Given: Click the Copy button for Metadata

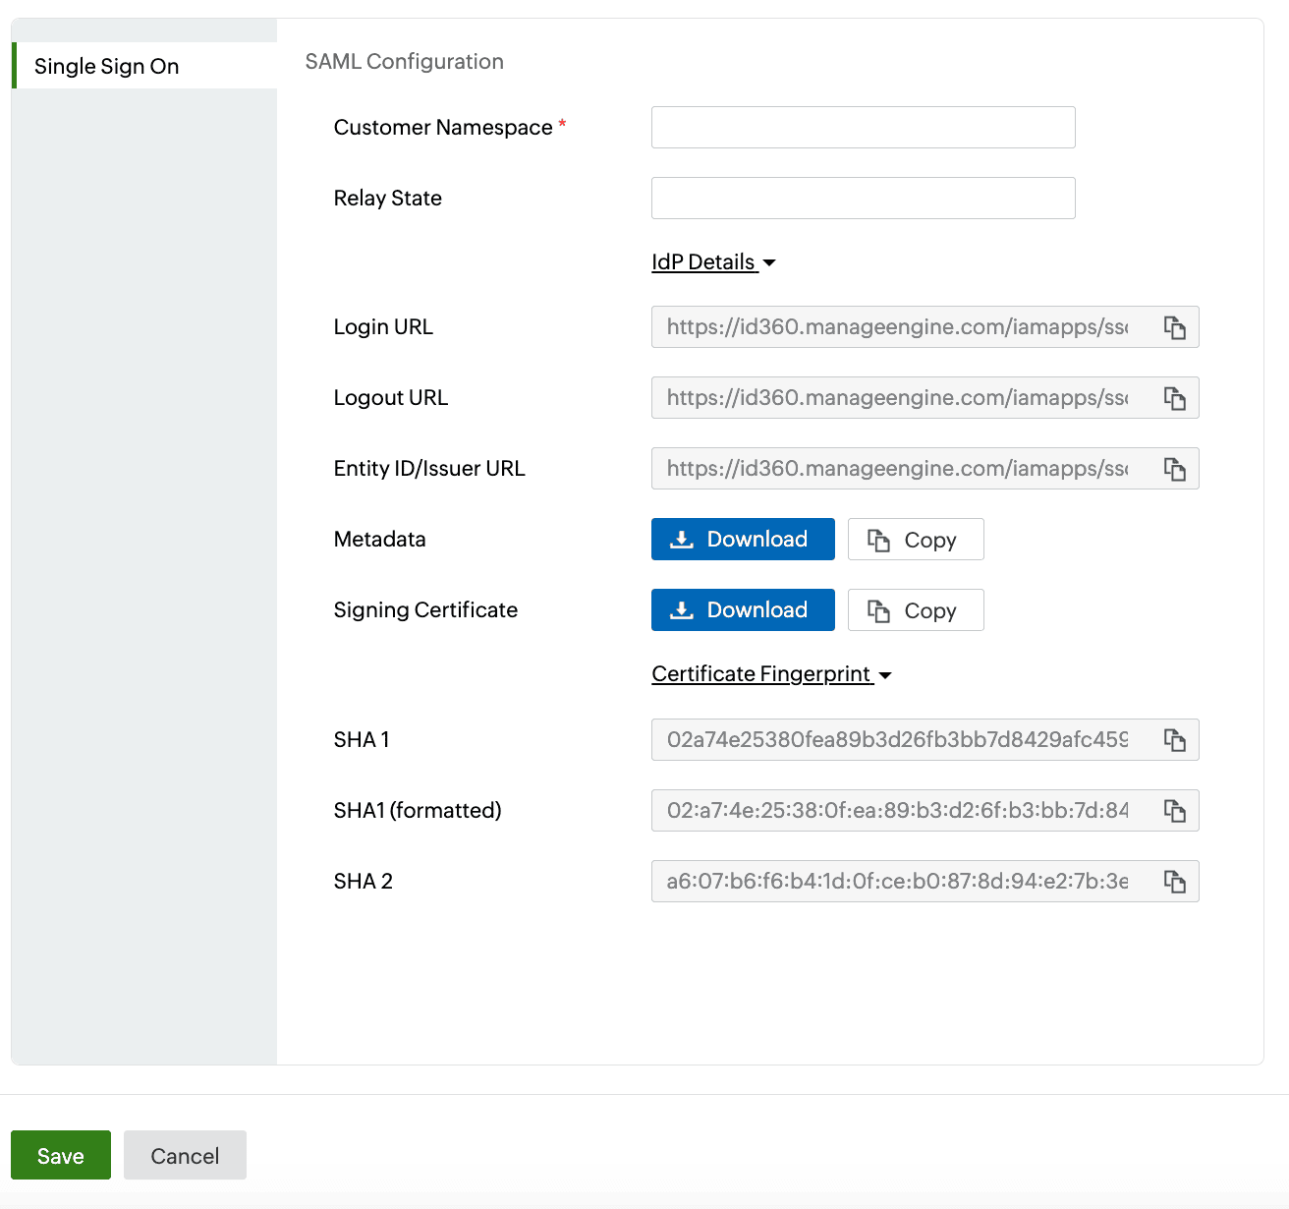Looking at the screenshot, I should click(915, 540).
